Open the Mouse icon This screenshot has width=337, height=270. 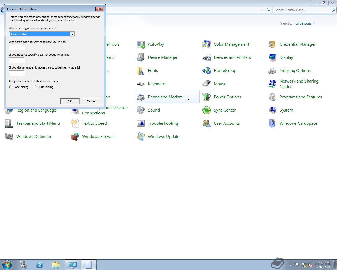pyautogui.click(x=207, y=84)
